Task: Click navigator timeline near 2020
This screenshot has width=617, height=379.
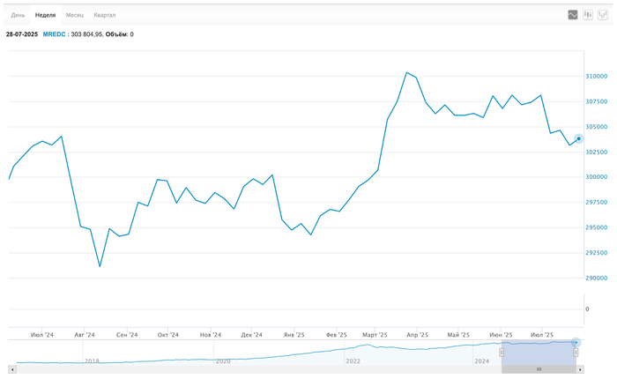Action: 223,360
